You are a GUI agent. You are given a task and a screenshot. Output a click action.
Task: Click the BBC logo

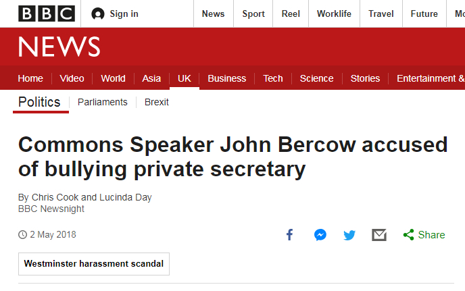[x=47, y=14]
